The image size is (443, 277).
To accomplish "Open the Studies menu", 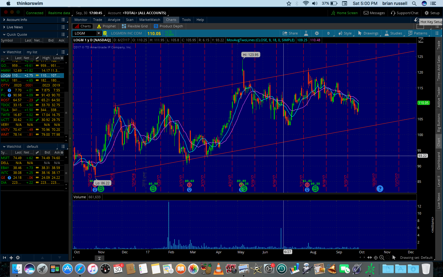I will click(393, 33).
